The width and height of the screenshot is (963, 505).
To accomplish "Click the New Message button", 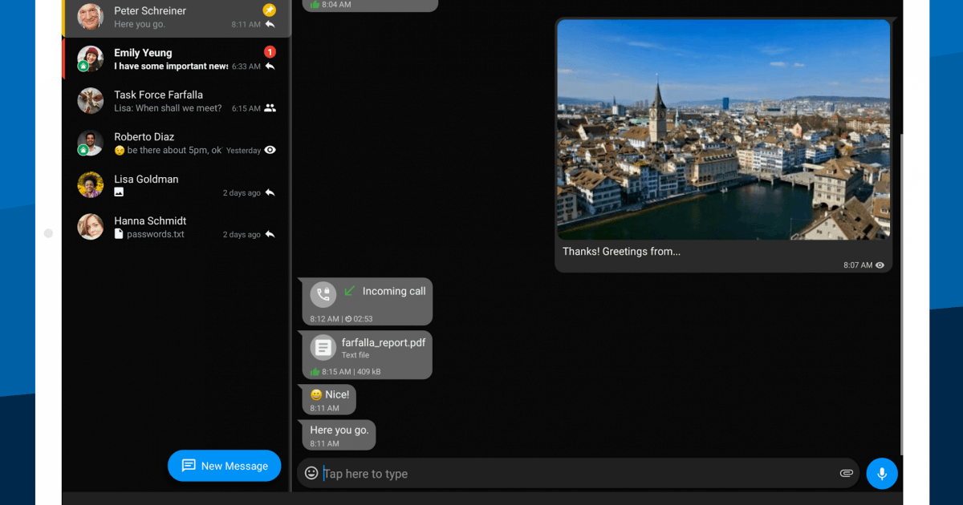I will point(225,466).
